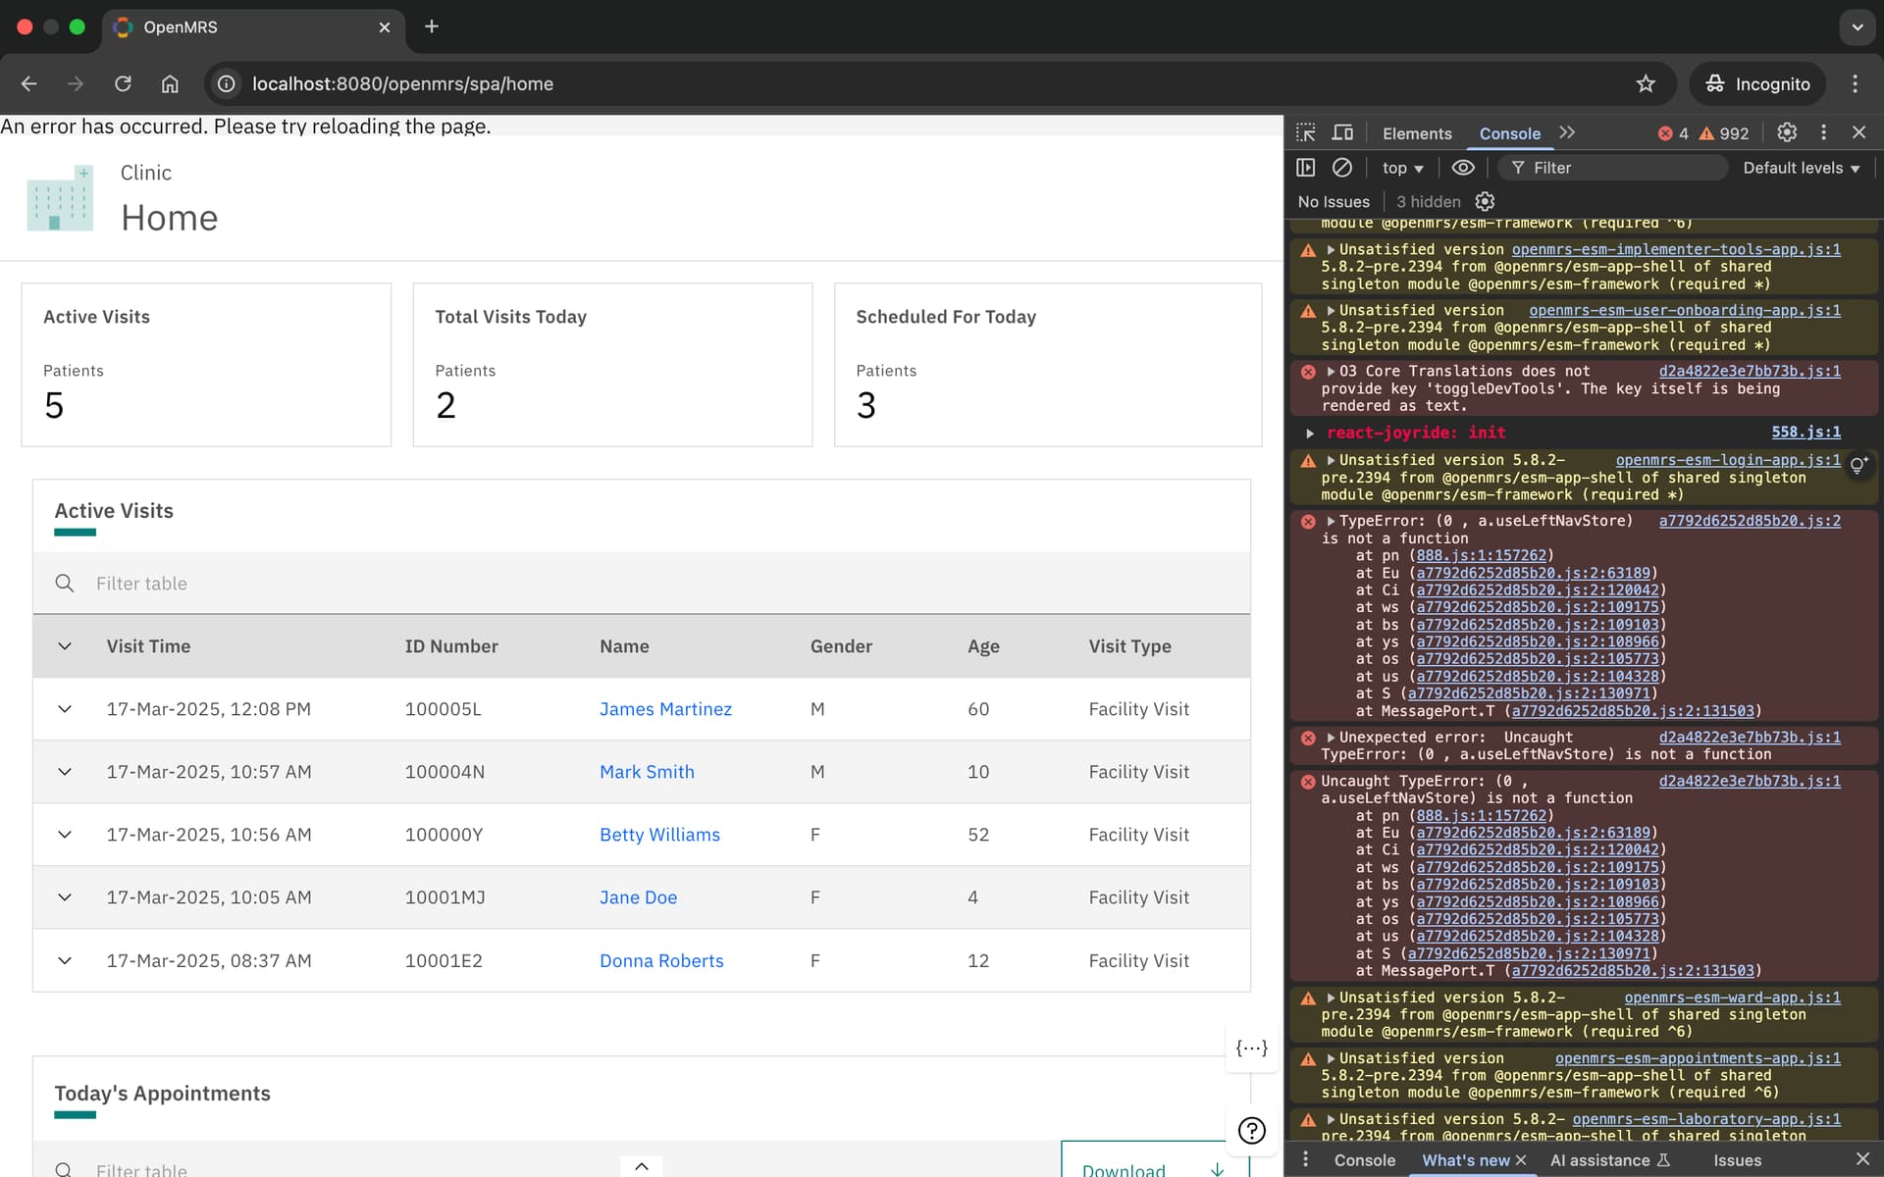Image resolution: width=1884 pixels, height=1177 pixels.
Task: Open the help question mark button
Action: pos(1251,1130)
